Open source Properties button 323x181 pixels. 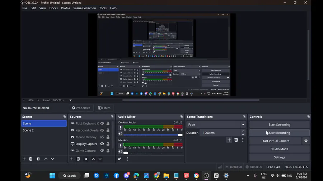(81, 108)
